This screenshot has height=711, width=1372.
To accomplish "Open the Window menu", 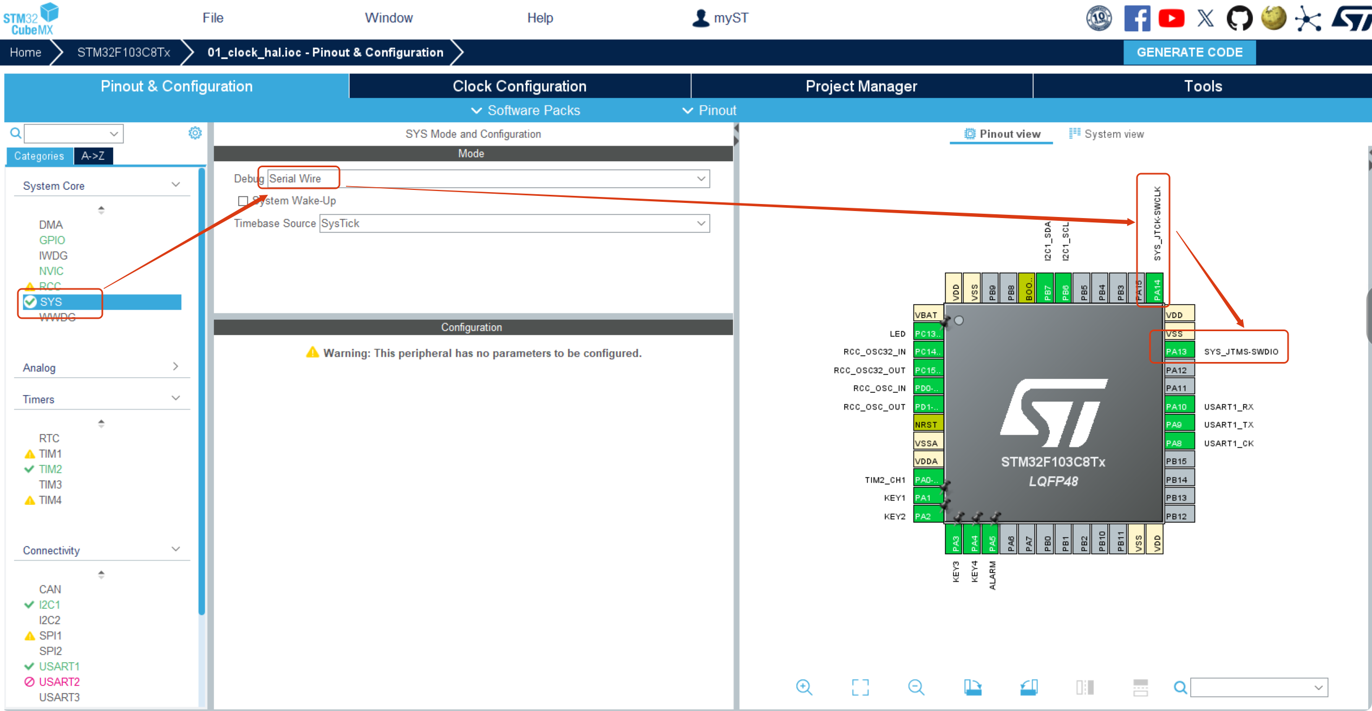I will (389, 18).
